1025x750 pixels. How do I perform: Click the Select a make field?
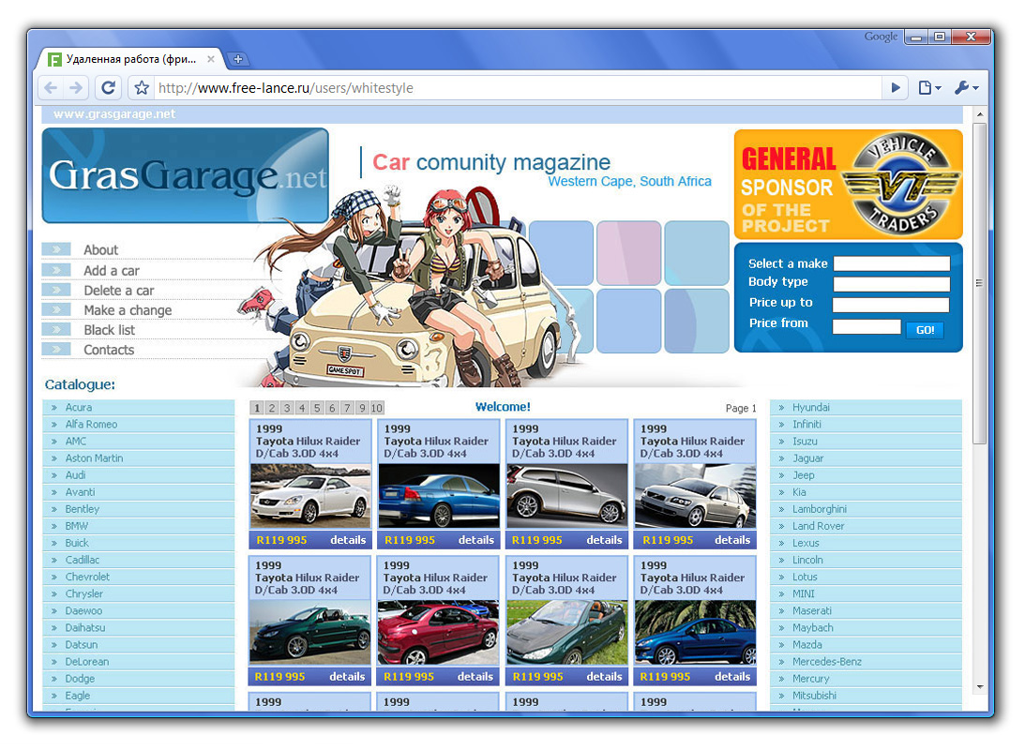(x=892, y=263)
